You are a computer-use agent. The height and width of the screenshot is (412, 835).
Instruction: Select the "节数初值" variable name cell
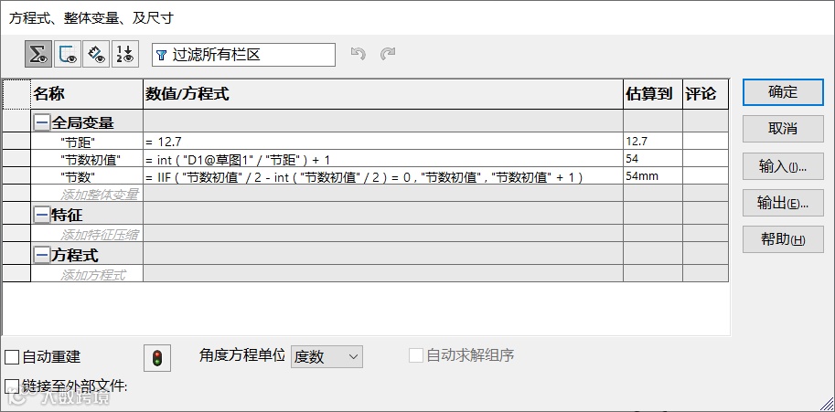click(87, 159)
